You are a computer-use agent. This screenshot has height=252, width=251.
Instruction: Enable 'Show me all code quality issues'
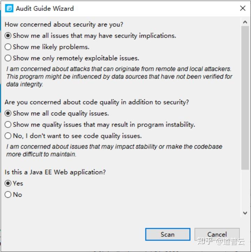coord(8,113)
